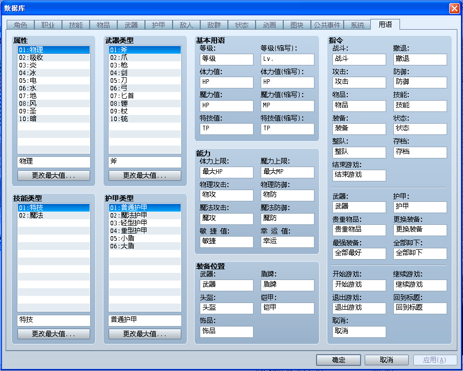
Task: Click the 体力上限 field showing 最大HP
Action: pos(226,172)
